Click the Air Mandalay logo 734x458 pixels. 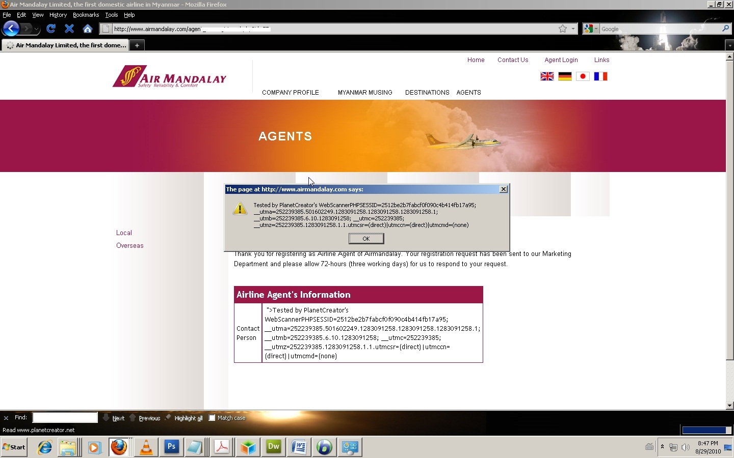pyautogui.click(x=169, y=76)
